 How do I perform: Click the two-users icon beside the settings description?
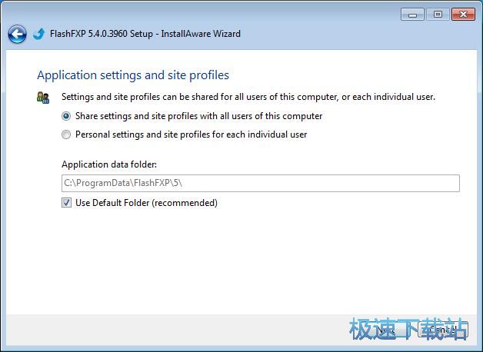tap(43, 98)
